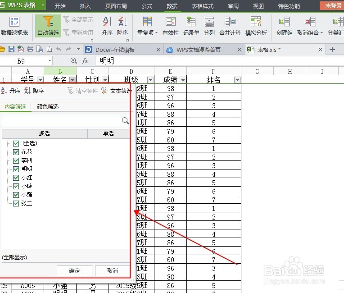Close the Docer-在线模板 document tab
This screenshot has height=293, width=344.
point(158,50)
